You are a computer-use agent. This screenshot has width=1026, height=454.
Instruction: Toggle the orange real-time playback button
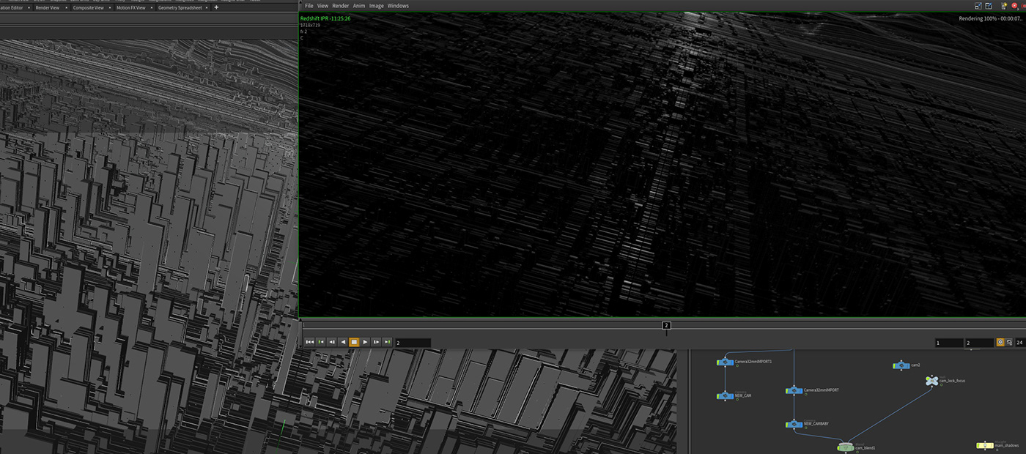1000,342
